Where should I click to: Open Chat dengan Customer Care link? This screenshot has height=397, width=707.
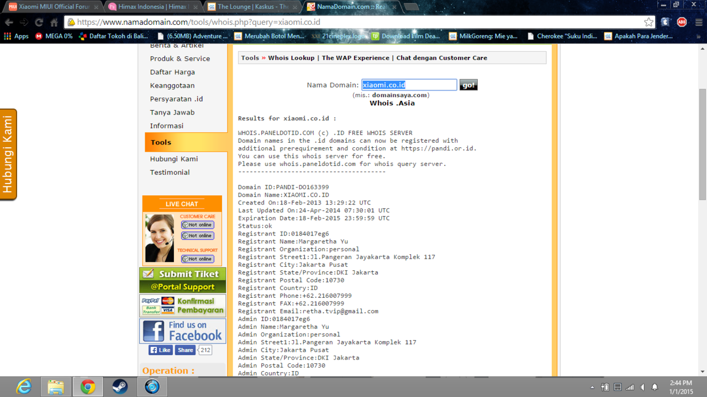(x=442, y=58)
